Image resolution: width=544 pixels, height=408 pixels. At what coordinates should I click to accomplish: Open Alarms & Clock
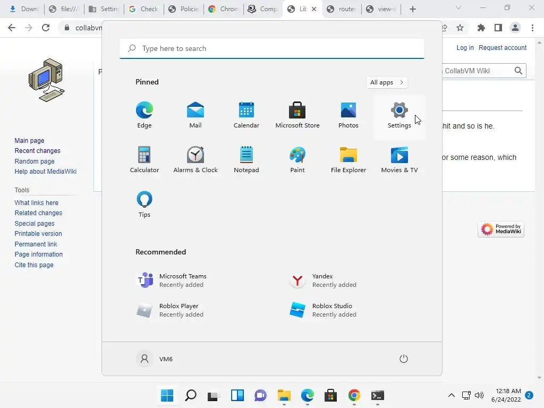click(195, 160)
